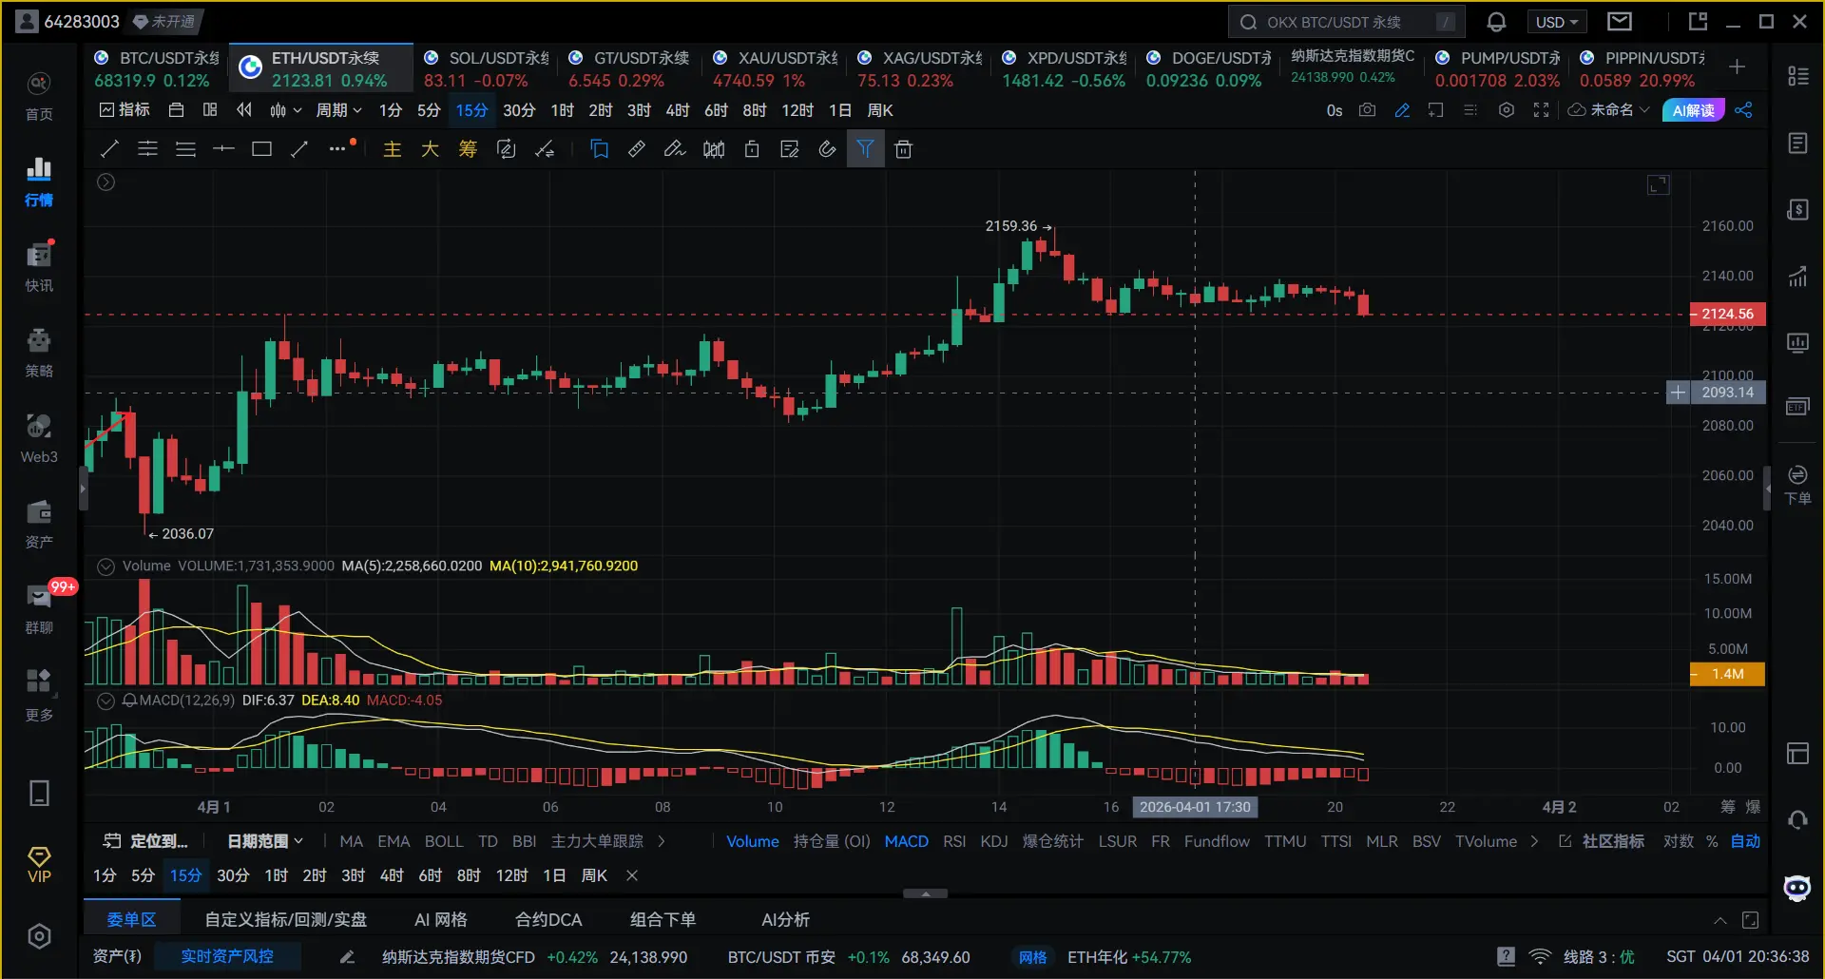This screenshot has width=1825, height=979.
Task: Open the VIP diamond icon
Action: click(39, 865)
